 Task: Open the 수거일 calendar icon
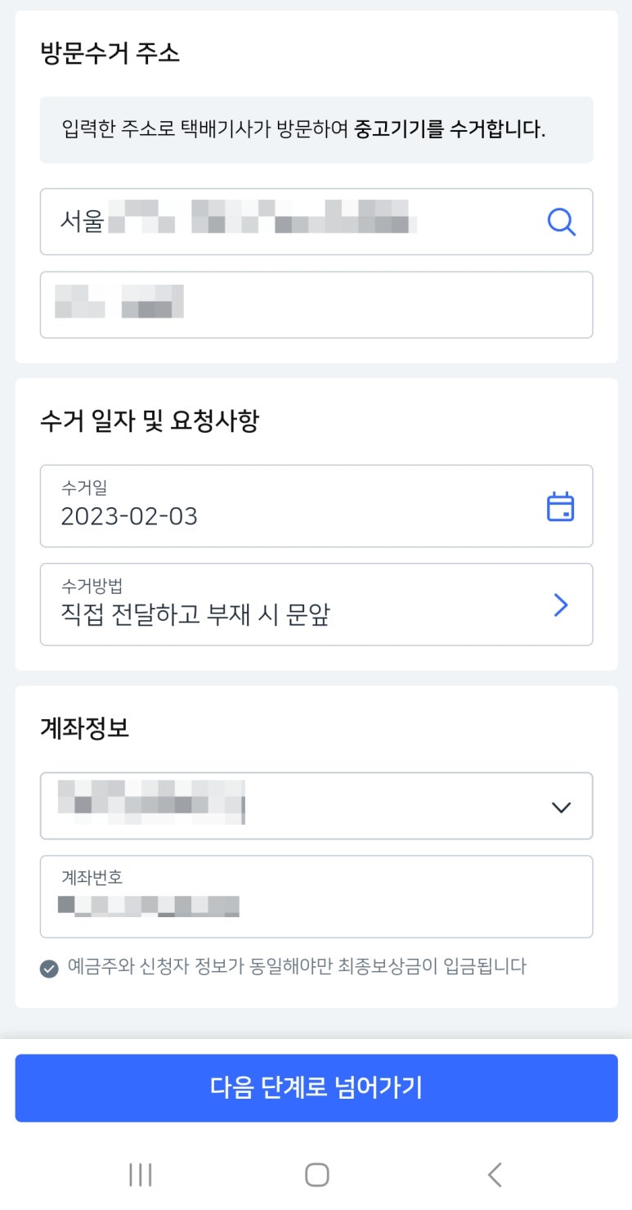560,506
